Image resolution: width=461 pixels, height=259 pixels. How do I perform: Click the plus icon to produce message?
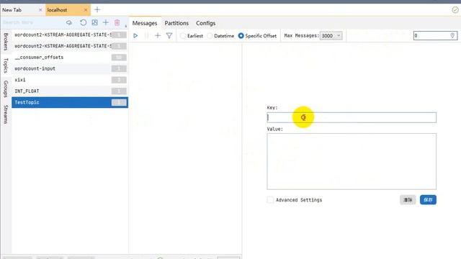[x=158, y=36]
